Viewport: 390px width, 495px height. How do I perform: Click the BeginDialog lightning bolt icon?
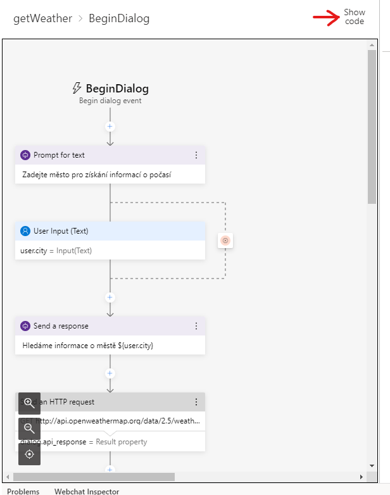pos(77,88)
